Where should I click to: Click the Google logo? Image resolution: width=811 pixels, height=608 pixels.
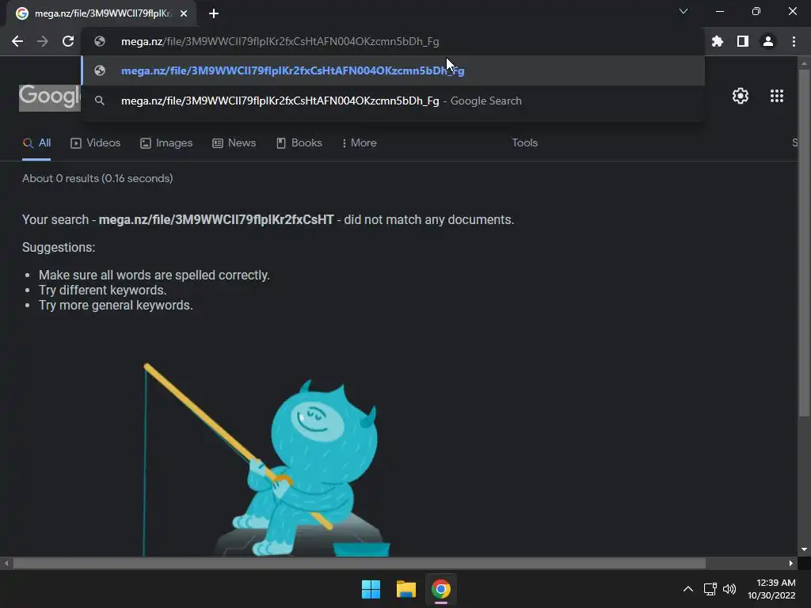click(50, 97)
